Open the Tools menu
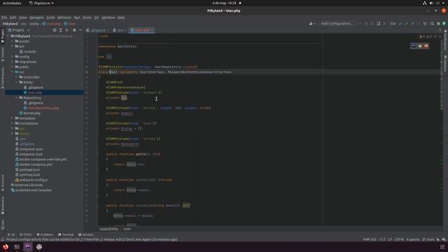Viewport: 448px width, 252px height. point(87,17)
